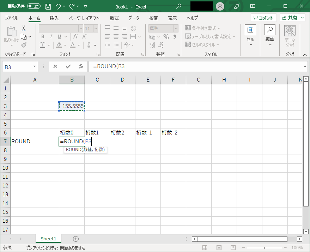The height and width of the screenshot is (252, 310).
Task: Toggle left text alignment
Action: [x=108, y=37]
